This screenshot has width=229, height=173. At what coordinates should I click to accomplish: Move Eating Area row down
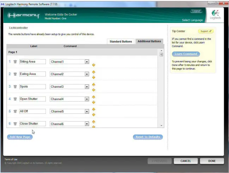point(94,77)
